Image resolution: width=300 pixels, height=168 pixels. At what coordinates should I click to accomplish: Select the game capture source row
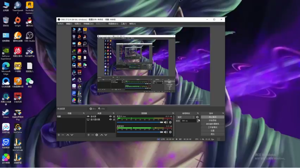[x=101, y=116]
